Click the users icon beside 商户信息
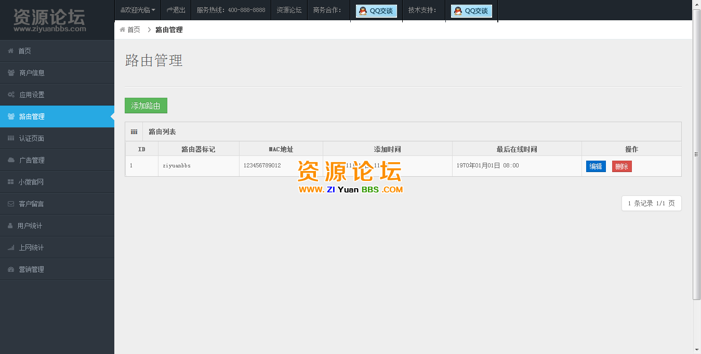 [11, 73]
